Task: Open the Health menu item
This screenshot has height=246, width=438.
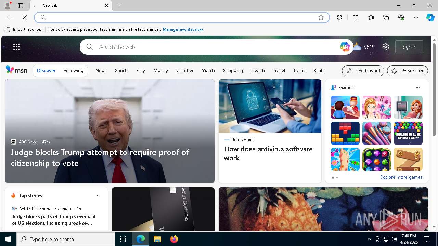Action: click(x=258, y=70)
